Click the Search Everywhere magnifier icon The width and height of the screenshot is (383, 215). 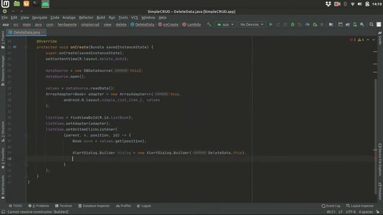[x=371, y=24]
